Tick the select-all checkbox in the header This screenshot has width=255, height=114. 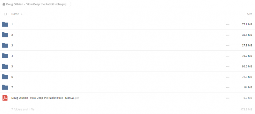pos(5,14)
